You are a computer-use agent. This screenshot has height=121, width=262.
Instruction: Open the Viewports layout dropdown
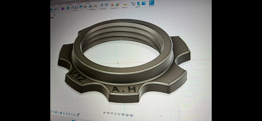click(132, 115)
